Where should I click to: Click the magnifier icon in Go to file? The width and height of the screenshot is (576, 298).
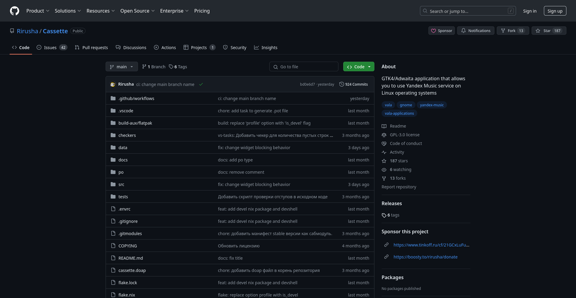click(276, 67)
